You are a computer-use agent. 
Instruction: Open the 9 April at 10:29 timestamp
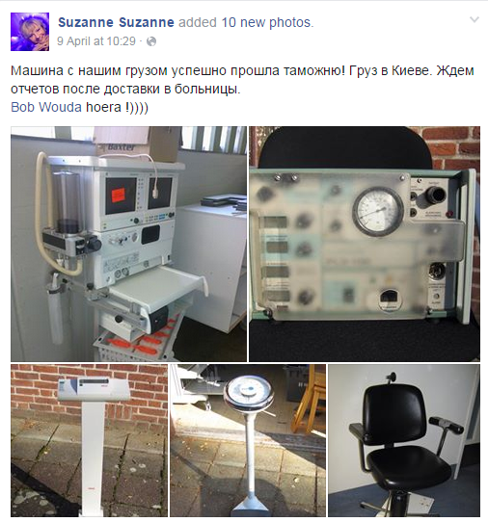pyautogui.click(x=96, y=41)
